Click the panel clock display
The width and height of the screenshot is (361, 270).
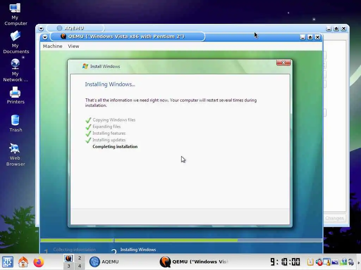coord(285,262)
